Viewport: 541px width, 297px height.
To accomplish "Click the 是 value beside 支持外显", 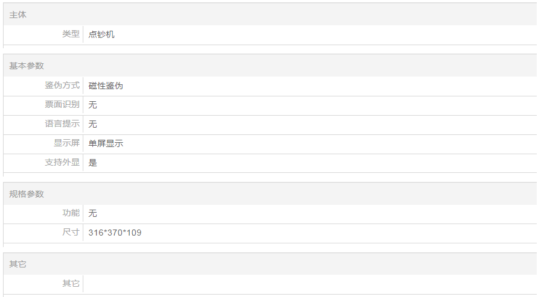I will pos(92,163).
